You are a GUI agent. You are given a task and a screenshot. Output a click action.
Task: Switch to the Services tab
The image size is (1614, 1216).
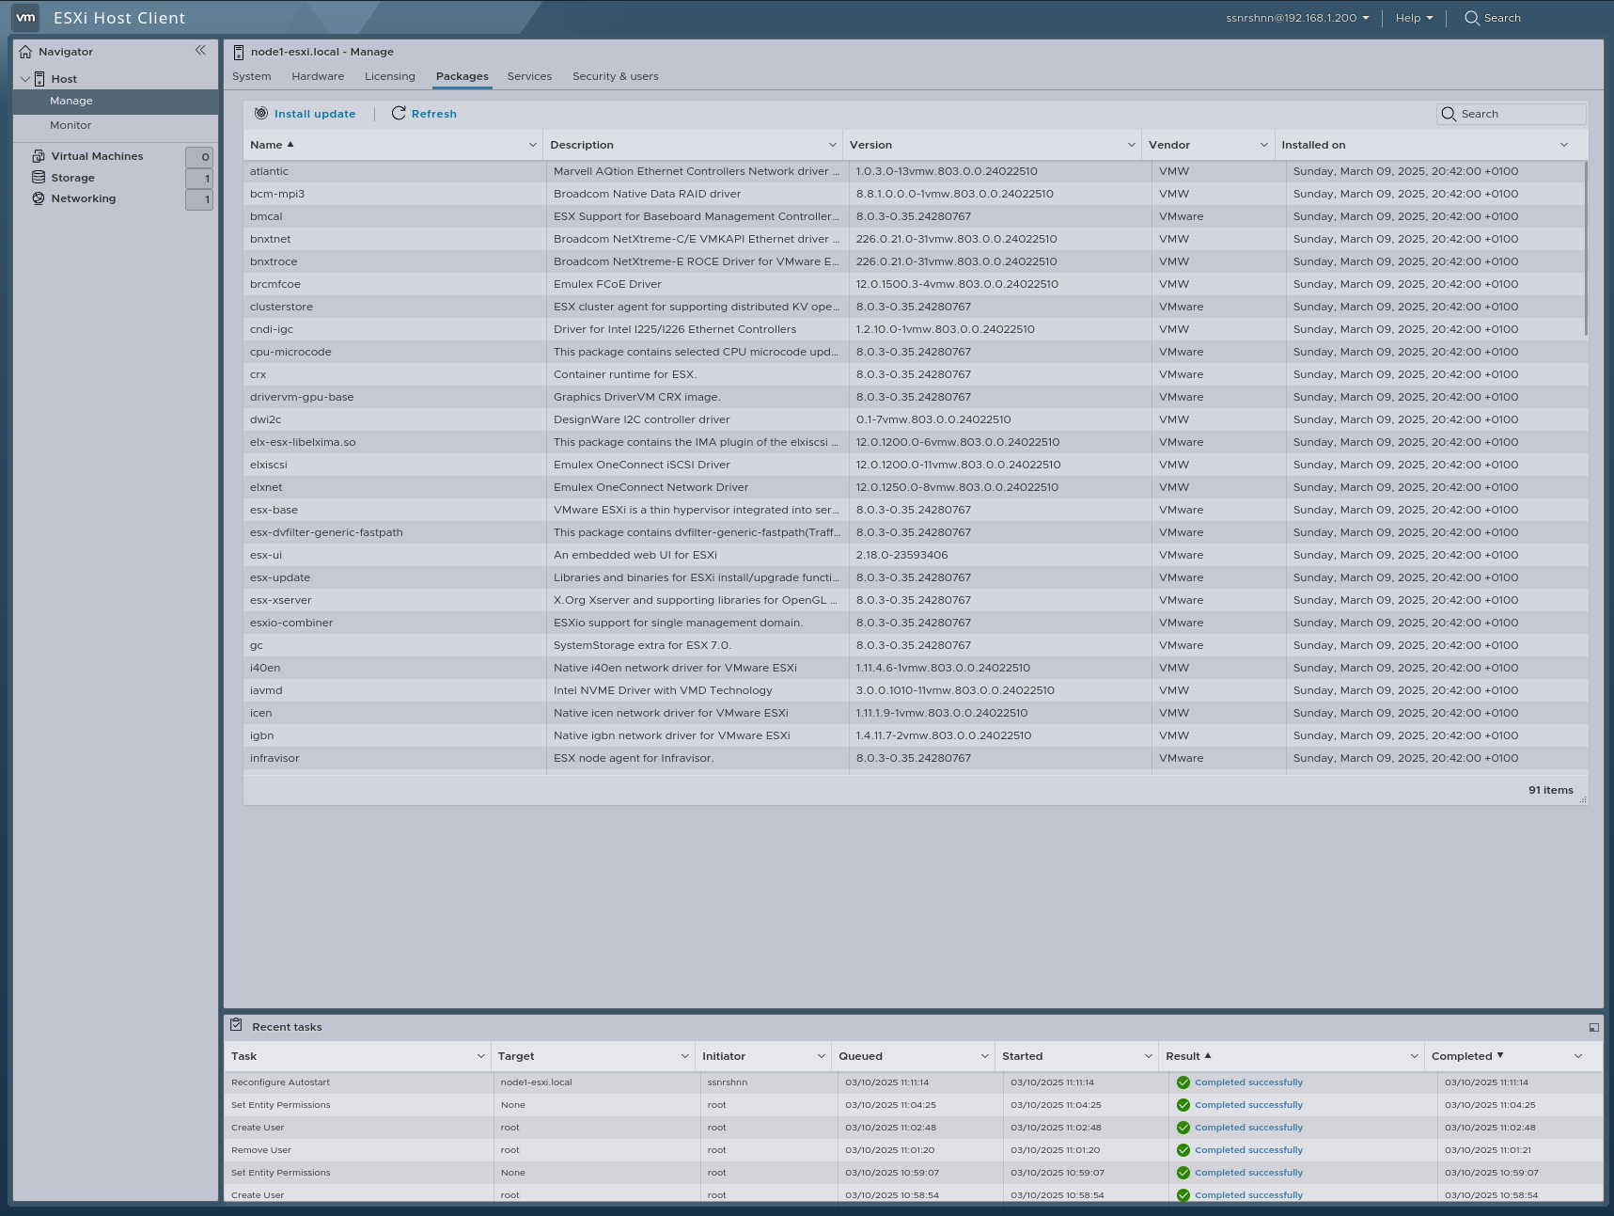point(529,76)
